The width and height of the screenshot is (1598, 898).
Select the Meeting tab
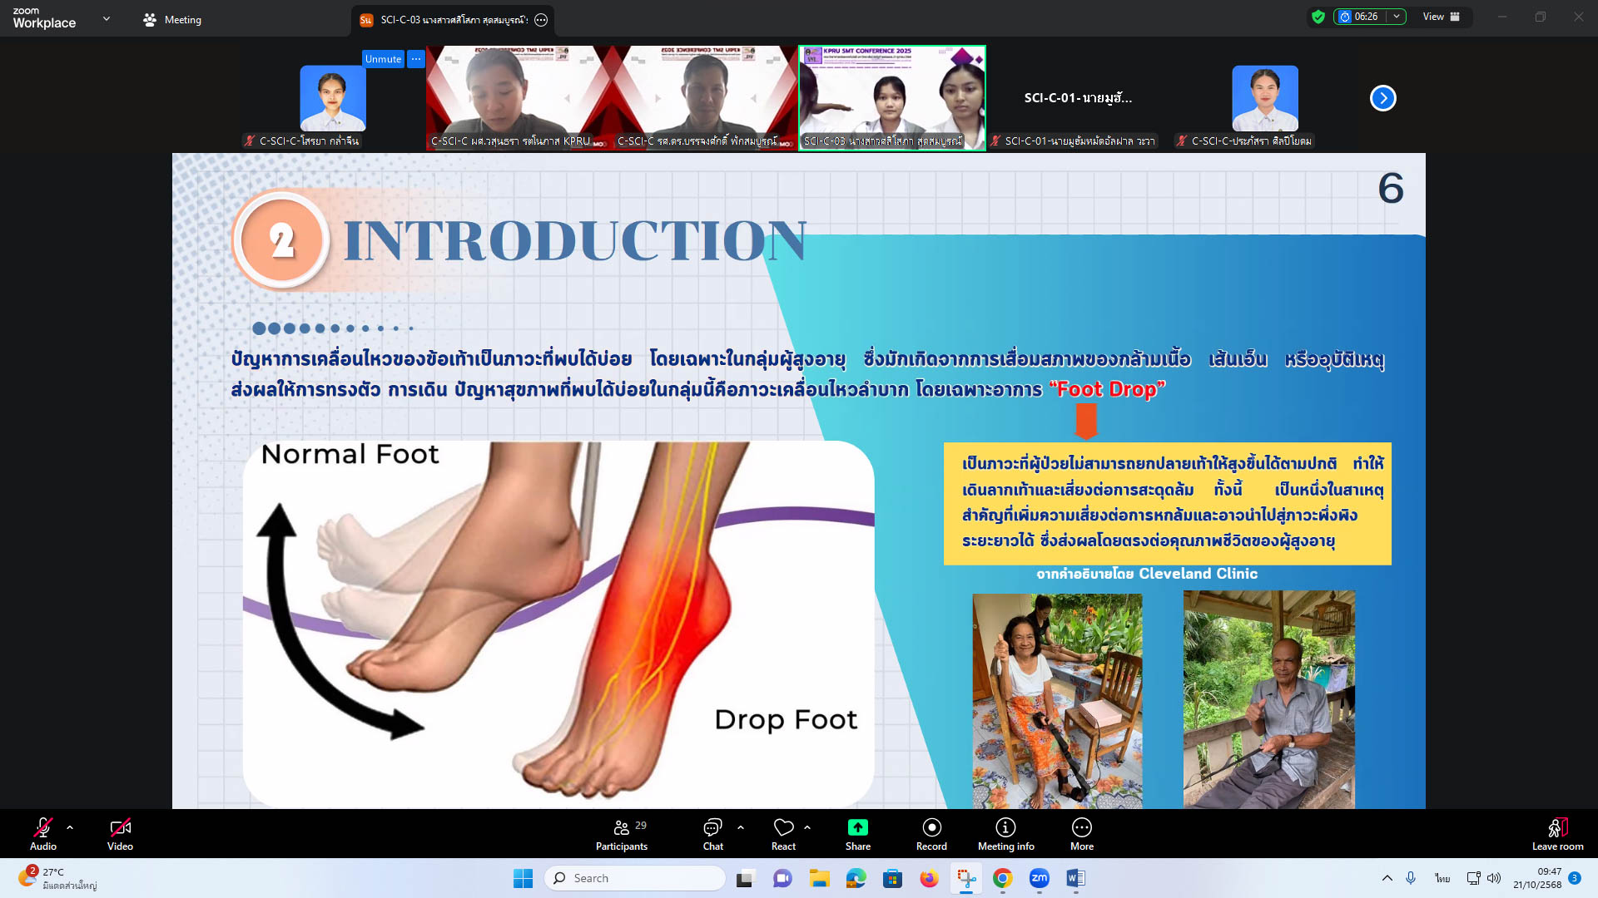[x=172, y=19]
